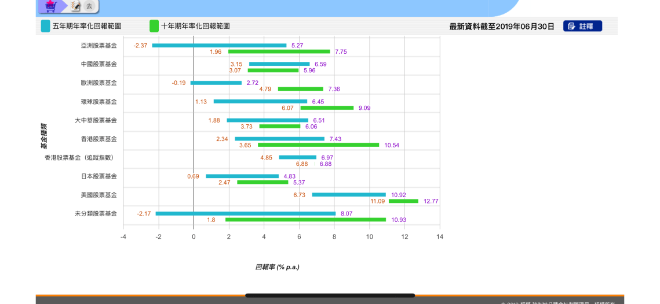Select the 香港股票基金（追蹤指數）label

(81, 158)
